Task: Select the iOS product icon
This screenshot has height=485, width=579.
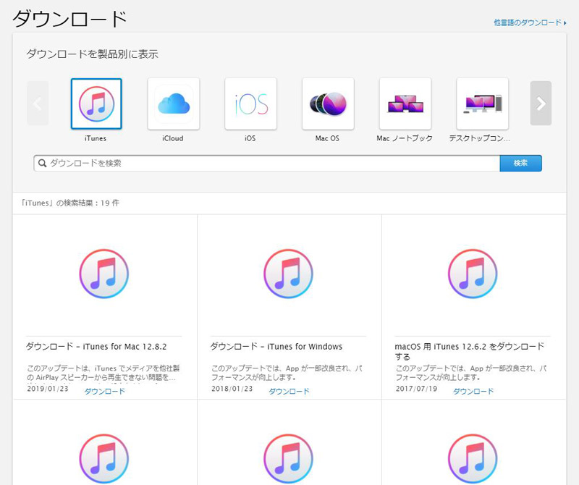Action: (x=250, y=104)
